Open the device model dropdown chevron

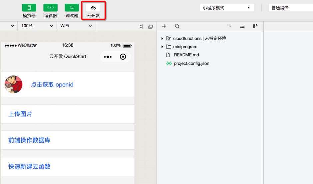[12, 26]
